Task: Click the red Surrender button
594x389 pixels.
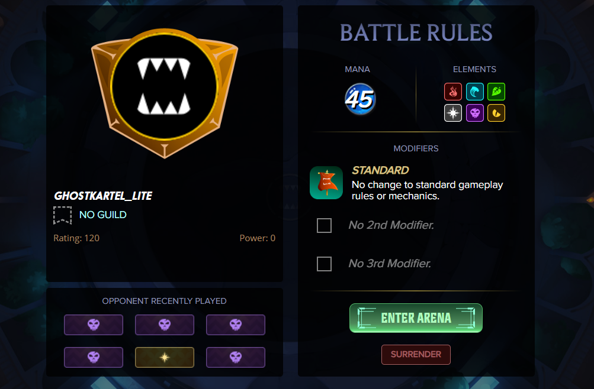Action: coord(416,355)
